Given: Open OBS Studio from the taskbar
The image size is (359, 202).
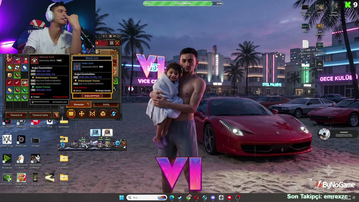Looking at the screenshot, I should (x=238, y=198).
